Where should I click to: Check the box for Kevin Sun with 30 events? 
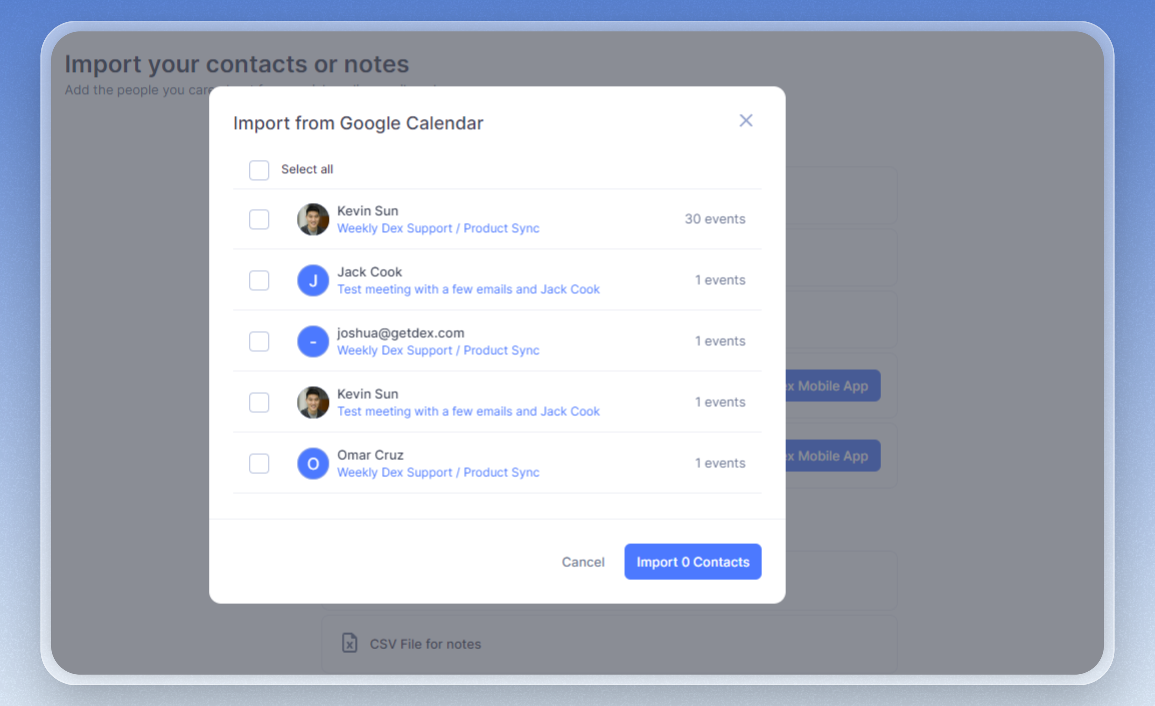[x=259, y=219]
